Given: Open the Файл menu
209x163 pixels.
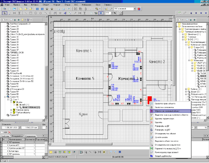Looking at the screenshot, I should 7,5.
